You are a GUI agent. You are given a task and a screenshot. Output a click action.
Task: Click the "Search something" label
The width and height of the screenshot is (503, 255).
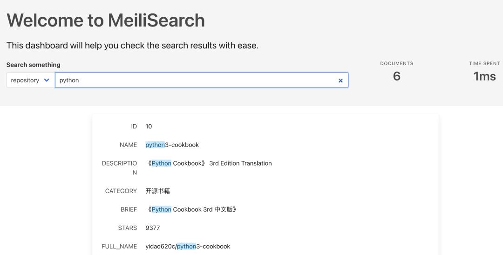point(34,65)
